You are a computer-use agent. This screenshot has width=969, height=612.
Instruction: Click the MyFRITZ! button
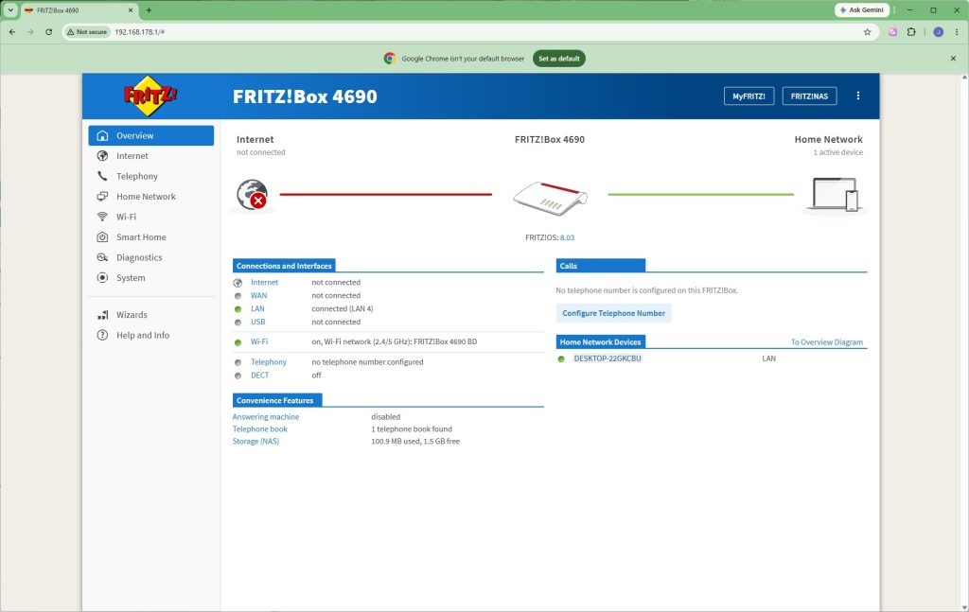click(749, 96)
